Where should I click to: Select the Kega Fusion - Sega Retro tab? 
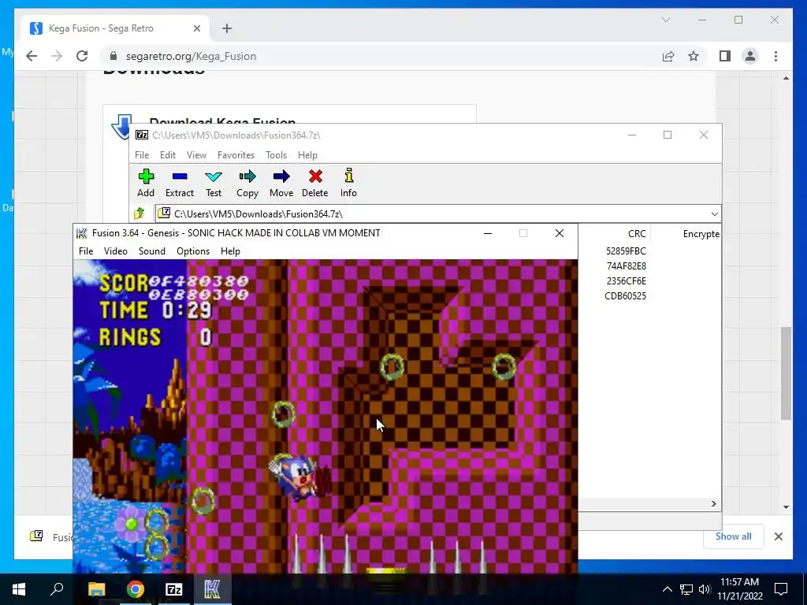[x=115, y=28]
